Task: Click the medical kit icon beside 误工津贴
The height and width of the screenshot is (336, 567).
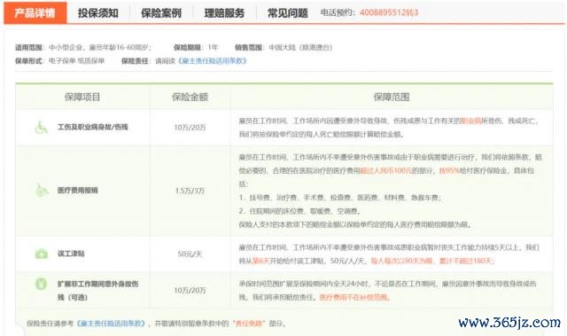Action: point(42,254)
